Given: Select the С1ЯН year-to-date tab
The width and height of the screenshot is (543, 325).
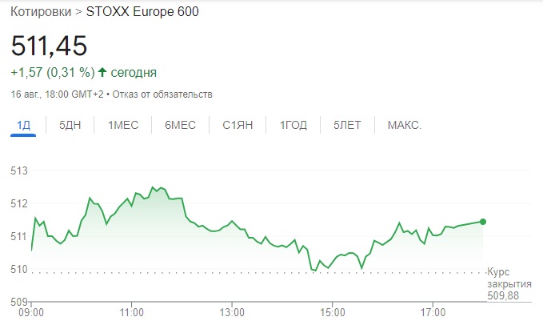Looking at the screenshot, I should (238, 125).
